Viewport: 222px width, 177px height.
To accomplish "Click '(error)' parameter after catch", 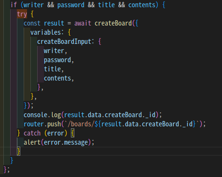I will click(55, 133).
